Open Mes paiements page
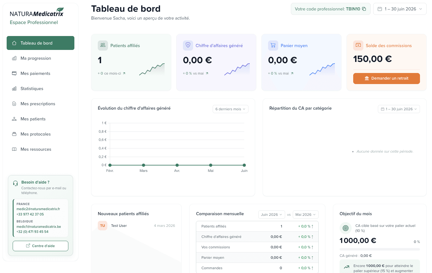Screen dimensions: 432x273 click(41, 73)
